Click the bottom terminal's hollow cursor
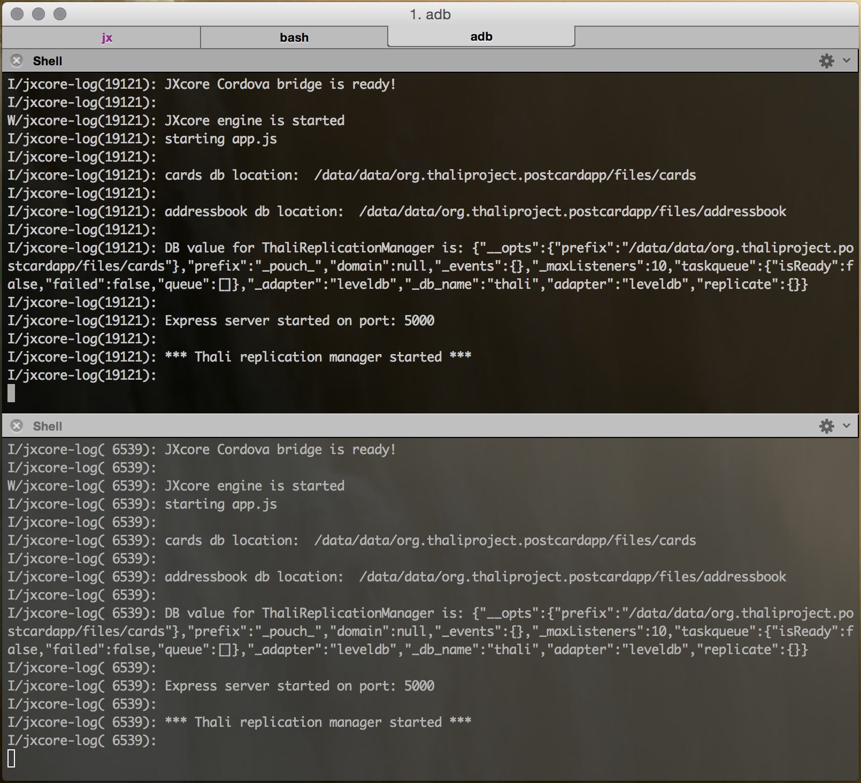 click(x=11, y=758)
